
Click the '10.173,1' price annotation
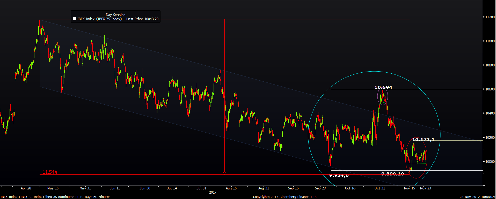(423, 140)
